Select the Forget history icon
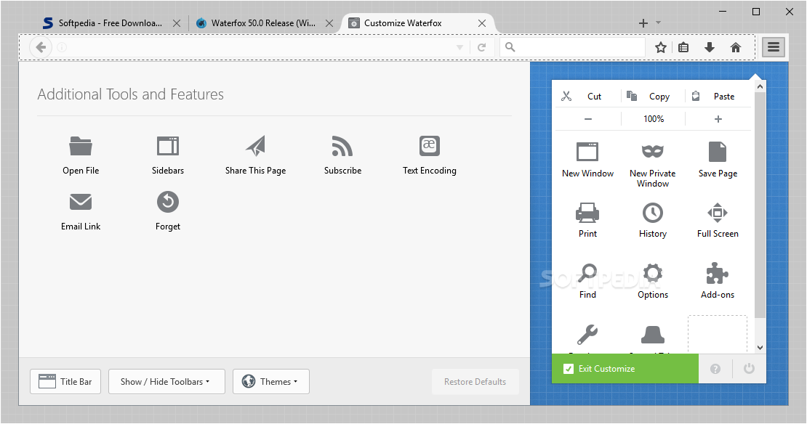 [x=168, y=202]
